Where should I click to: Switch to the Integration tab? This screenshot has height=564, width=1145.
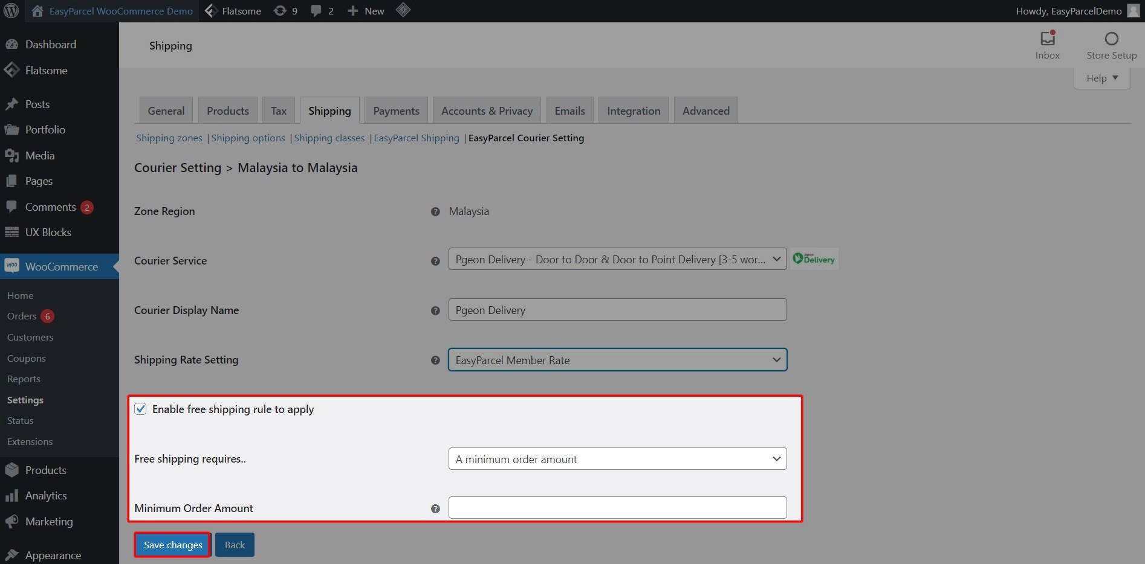[634, 111]
